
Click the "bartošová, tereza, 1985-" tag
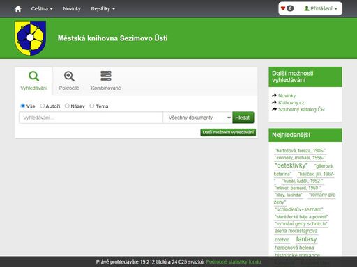click(x=300, y=151)
